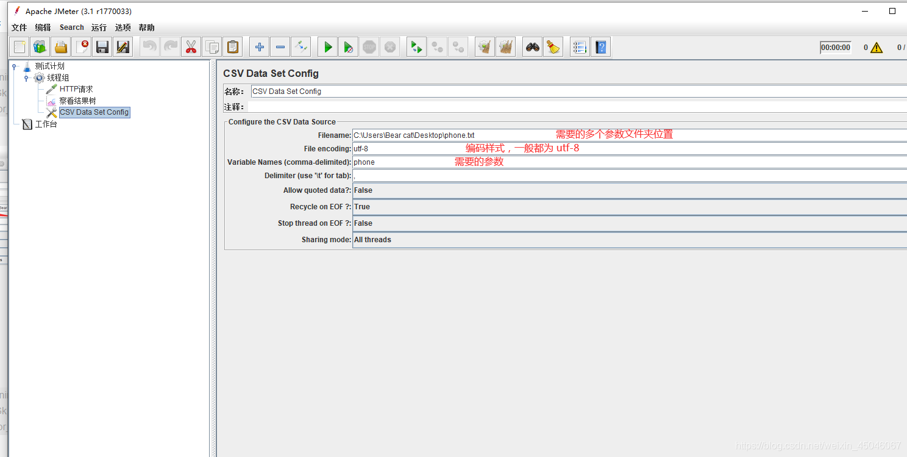Paste element using clipboard icon
The height and width of the screenshot is (457, 907).
click(x=232, y=47)
